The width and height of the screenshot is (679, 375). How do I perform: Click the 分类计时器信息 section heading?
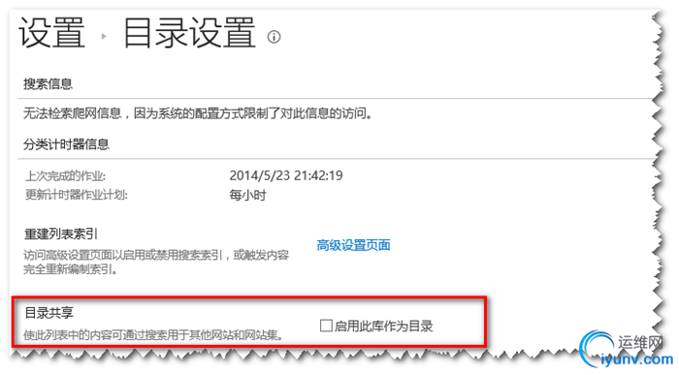point(66,144)
